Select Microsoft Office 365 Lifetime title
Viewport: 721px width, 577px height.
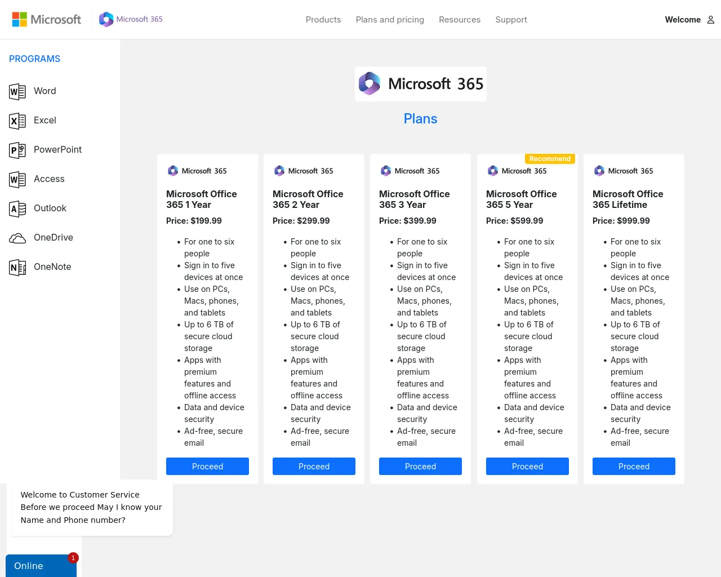pos(628,199)
